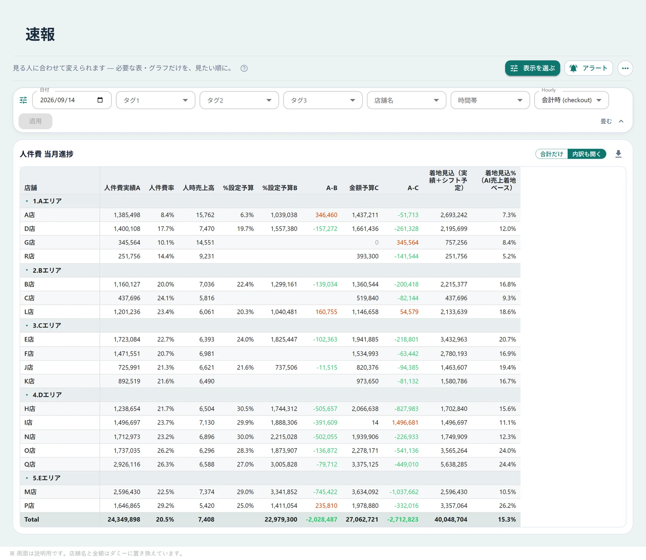Click the 人件費率 column header
646x560 pixels.
pyautogui.click(x=161, y=188)
